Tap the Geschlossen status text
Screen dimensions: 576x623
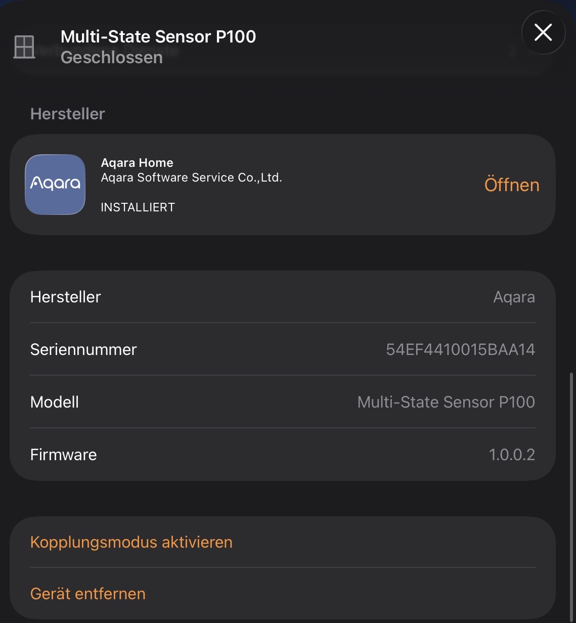point(112,57)
